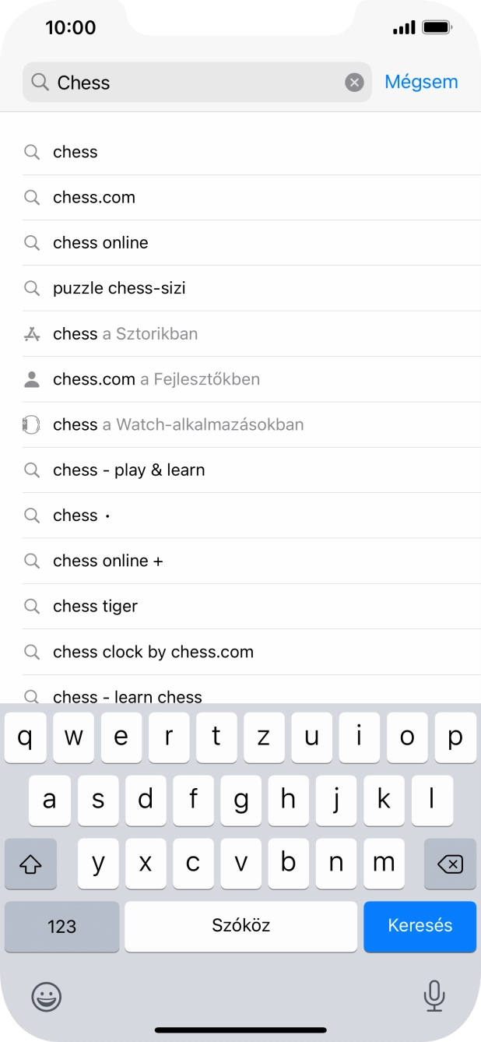
Task: Tap the person icon beside chess.com developer
Action: 32,379
